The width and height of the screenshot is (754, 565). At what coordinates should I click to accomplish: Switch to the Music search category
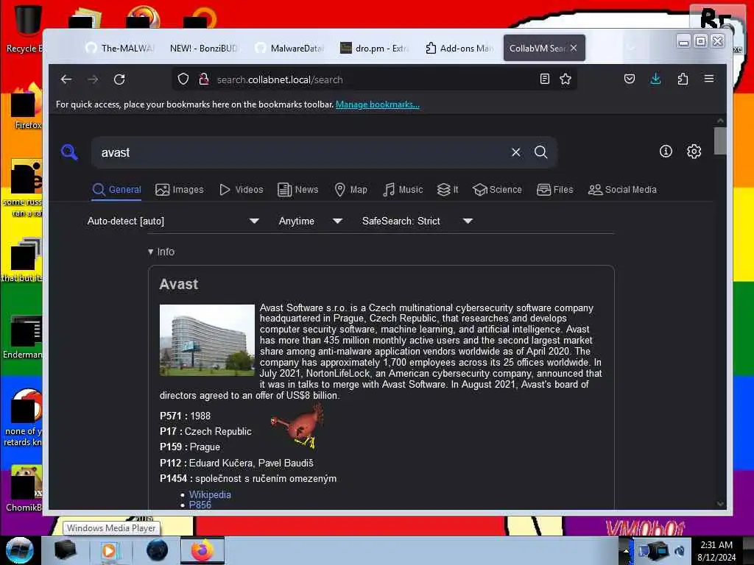click(403, 190)
